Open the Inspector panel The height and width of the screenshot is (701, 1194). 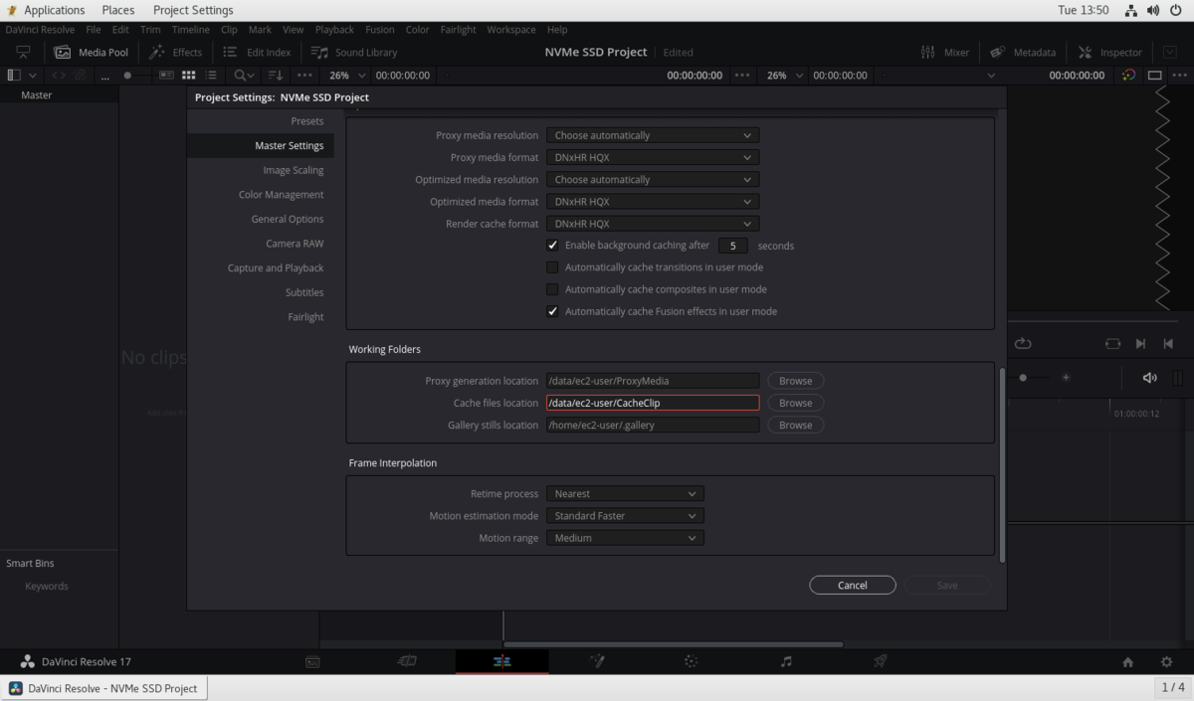pos(1109,52)
